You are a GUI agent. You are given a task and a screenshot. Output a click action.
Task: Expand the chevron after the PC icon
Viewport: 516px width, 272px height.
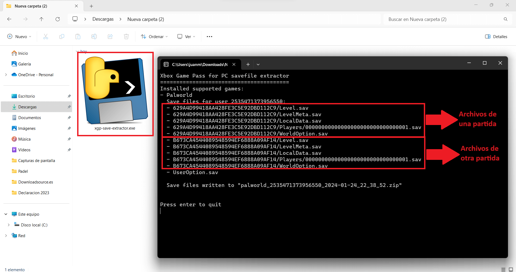[85, 19]
